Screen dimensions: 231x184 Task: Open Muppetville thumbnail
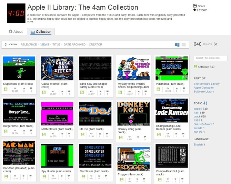point(19,68)
